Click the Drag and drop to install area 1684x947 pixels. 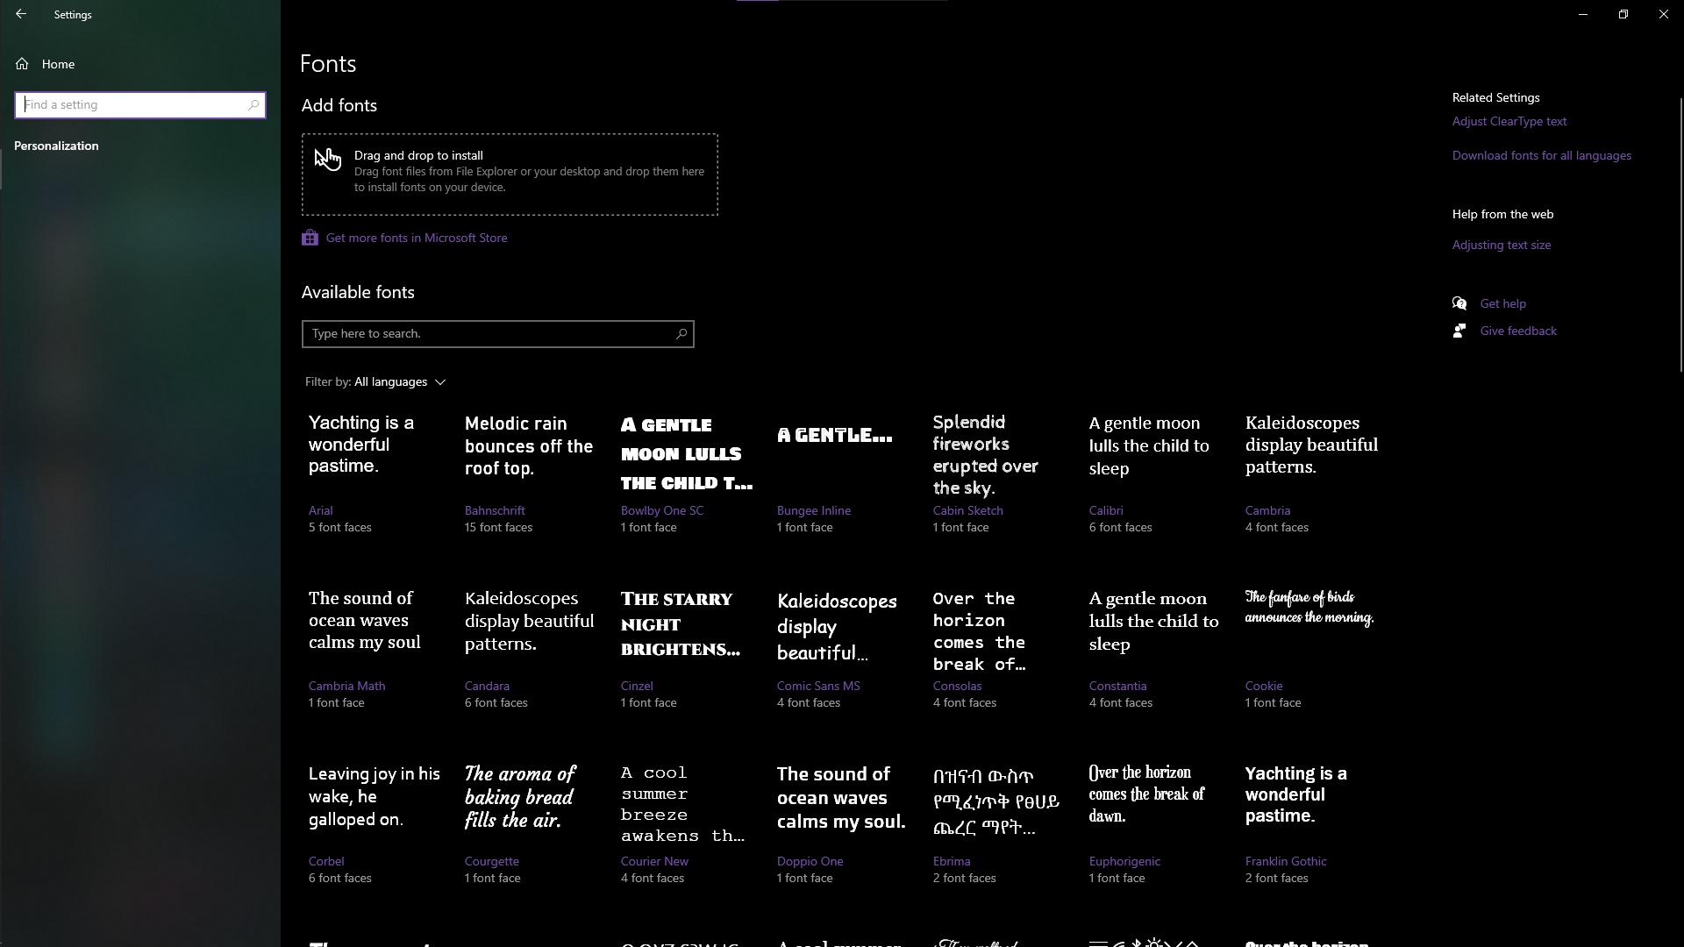click(510, 174)
